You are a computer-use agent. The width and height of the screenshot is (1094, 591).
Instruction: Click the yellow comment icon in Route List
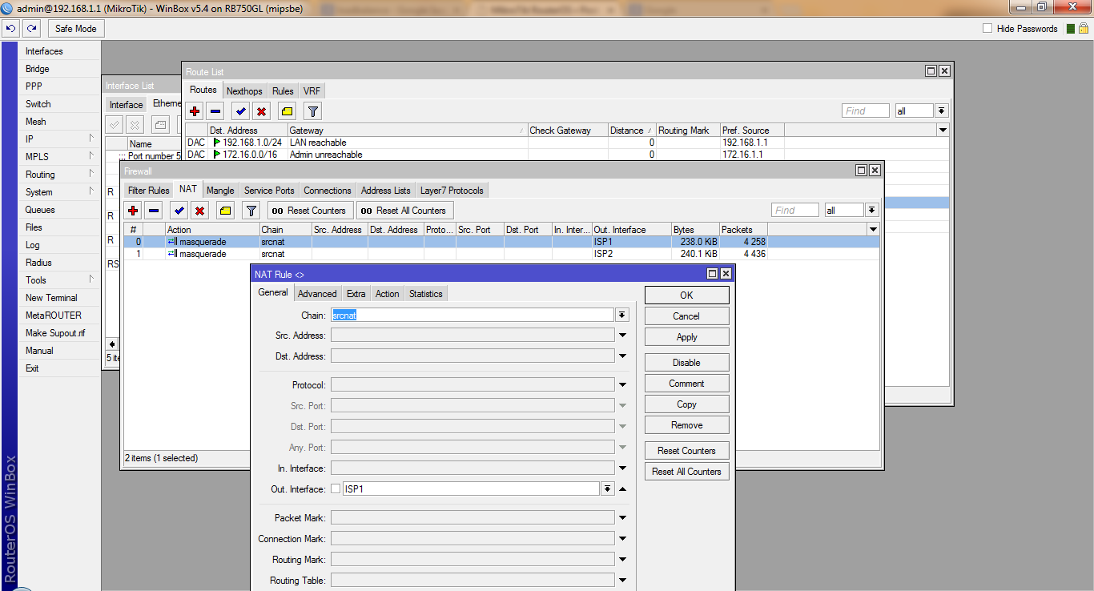(x=287, y=111)
